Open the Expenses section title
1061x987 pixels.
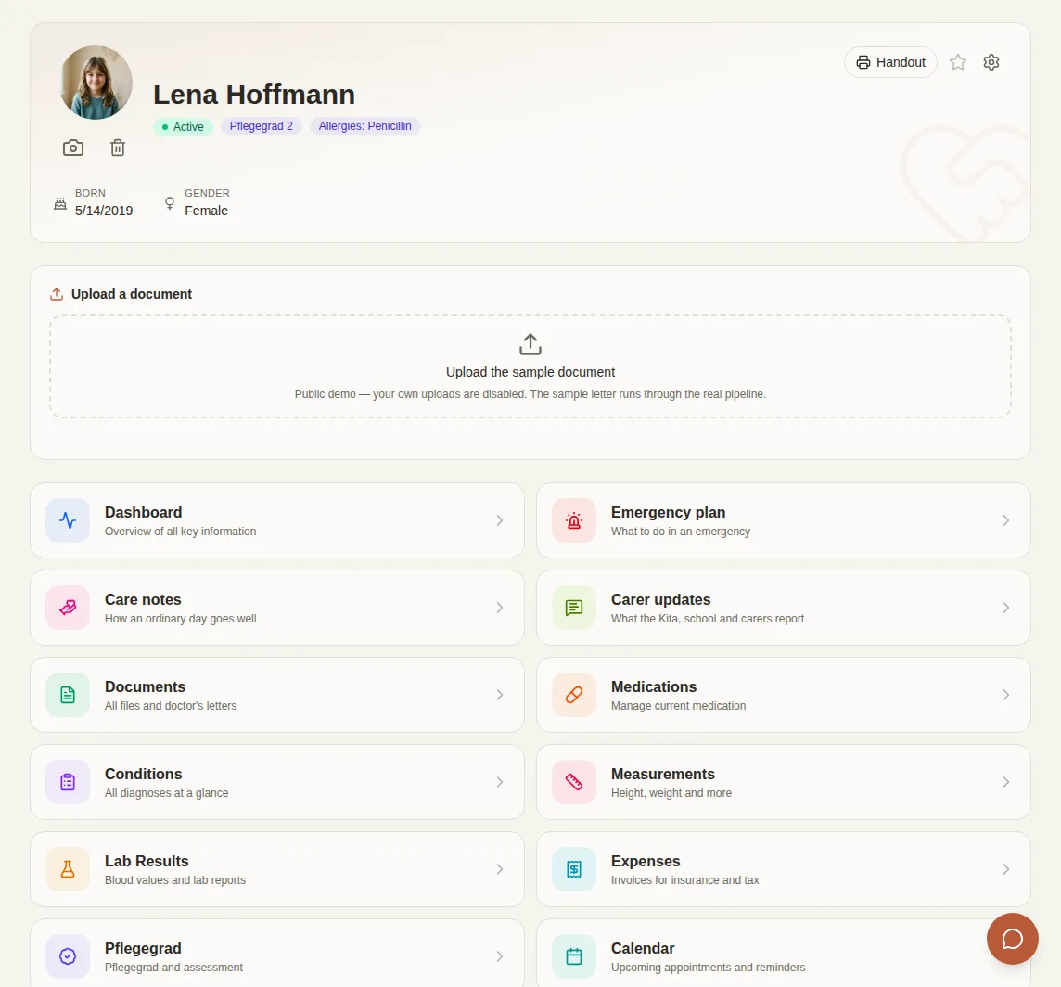click(x=646, y=861)
